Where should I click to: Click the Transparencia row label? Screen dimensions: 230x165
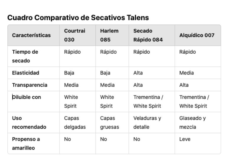[x=29, y=85]
